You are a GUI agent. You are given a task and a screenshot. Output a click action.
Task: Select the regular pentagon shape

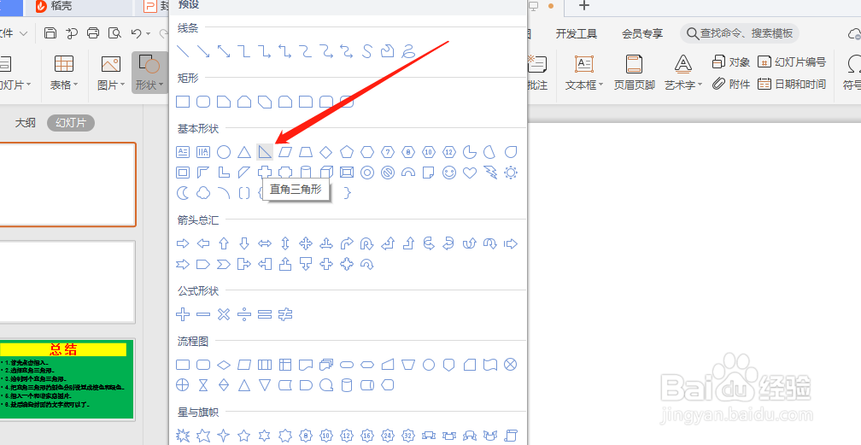[x=347, y=152]
